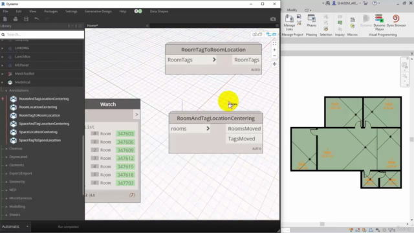This screenshot has width=414, height=233.
Task: Click the zoom in plus on canvas
Action: coord(274,50)
